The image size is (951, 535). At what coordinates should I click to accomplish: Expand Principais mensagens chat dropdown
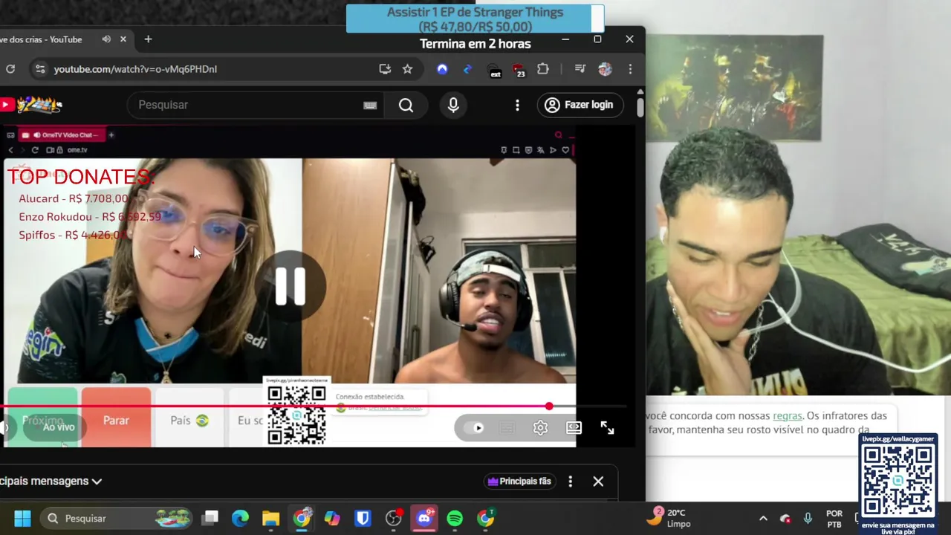[51, 481]
